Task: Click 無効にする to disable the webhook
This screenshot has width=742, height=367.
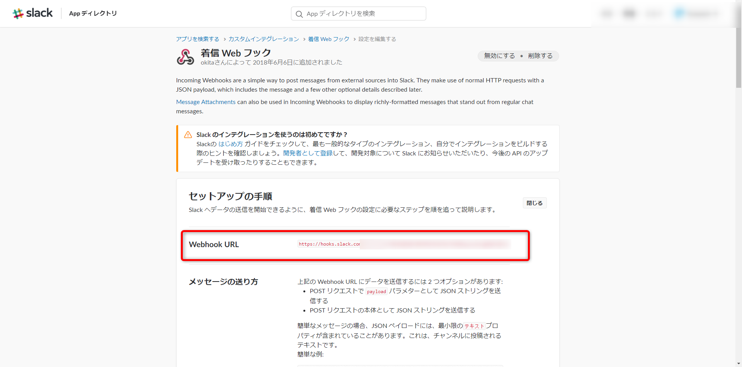Action: pos(499,56)
